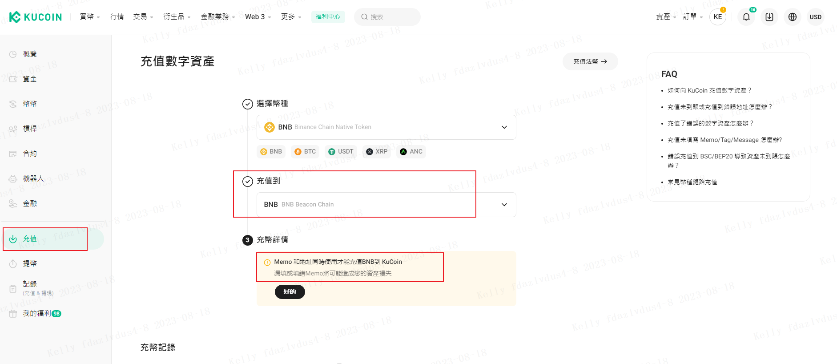
Task: Open the BNB Beacon Chain network field
Action: pyautogui.click(x=386, y=205)
